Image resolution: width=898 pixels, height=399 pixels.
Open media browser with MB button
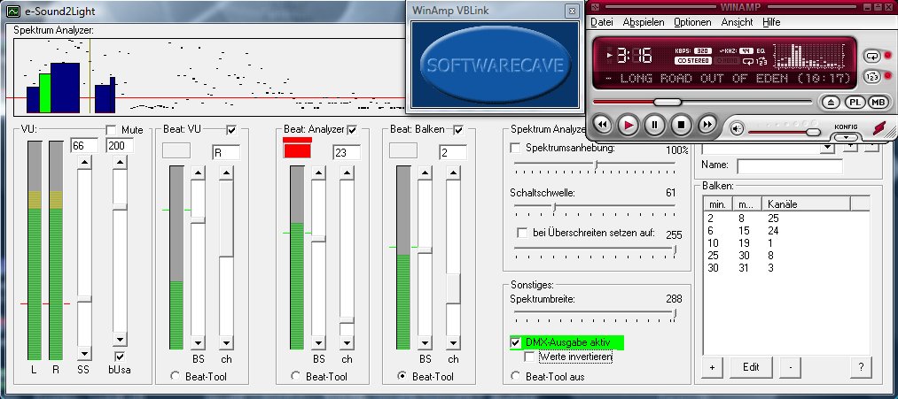878,103
